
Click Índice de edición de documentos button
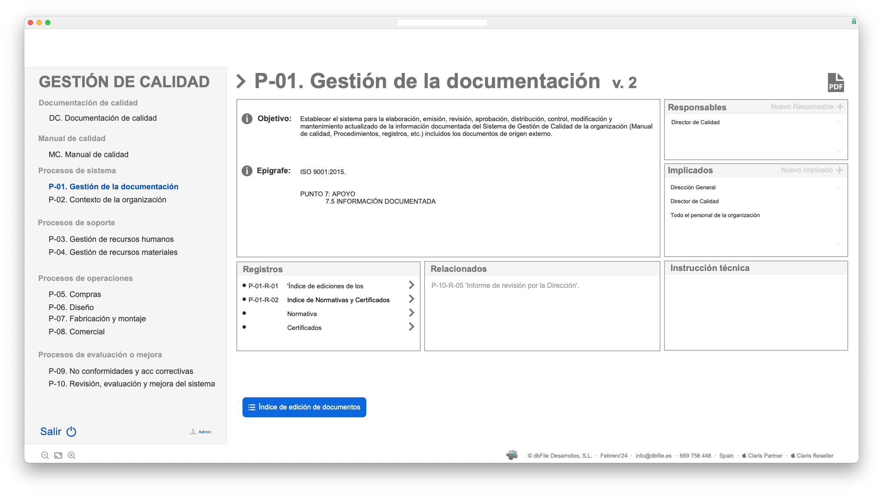(304, 407)
